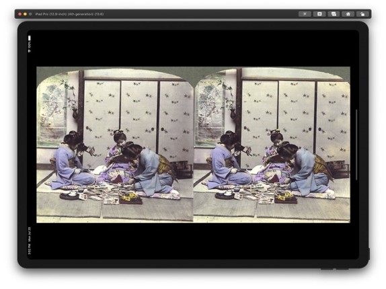Image resolution: width=386 pixels, height=289 pixels.
Task: Tap the battery icon in iPad status bar
Action: [x=30, y=38]
